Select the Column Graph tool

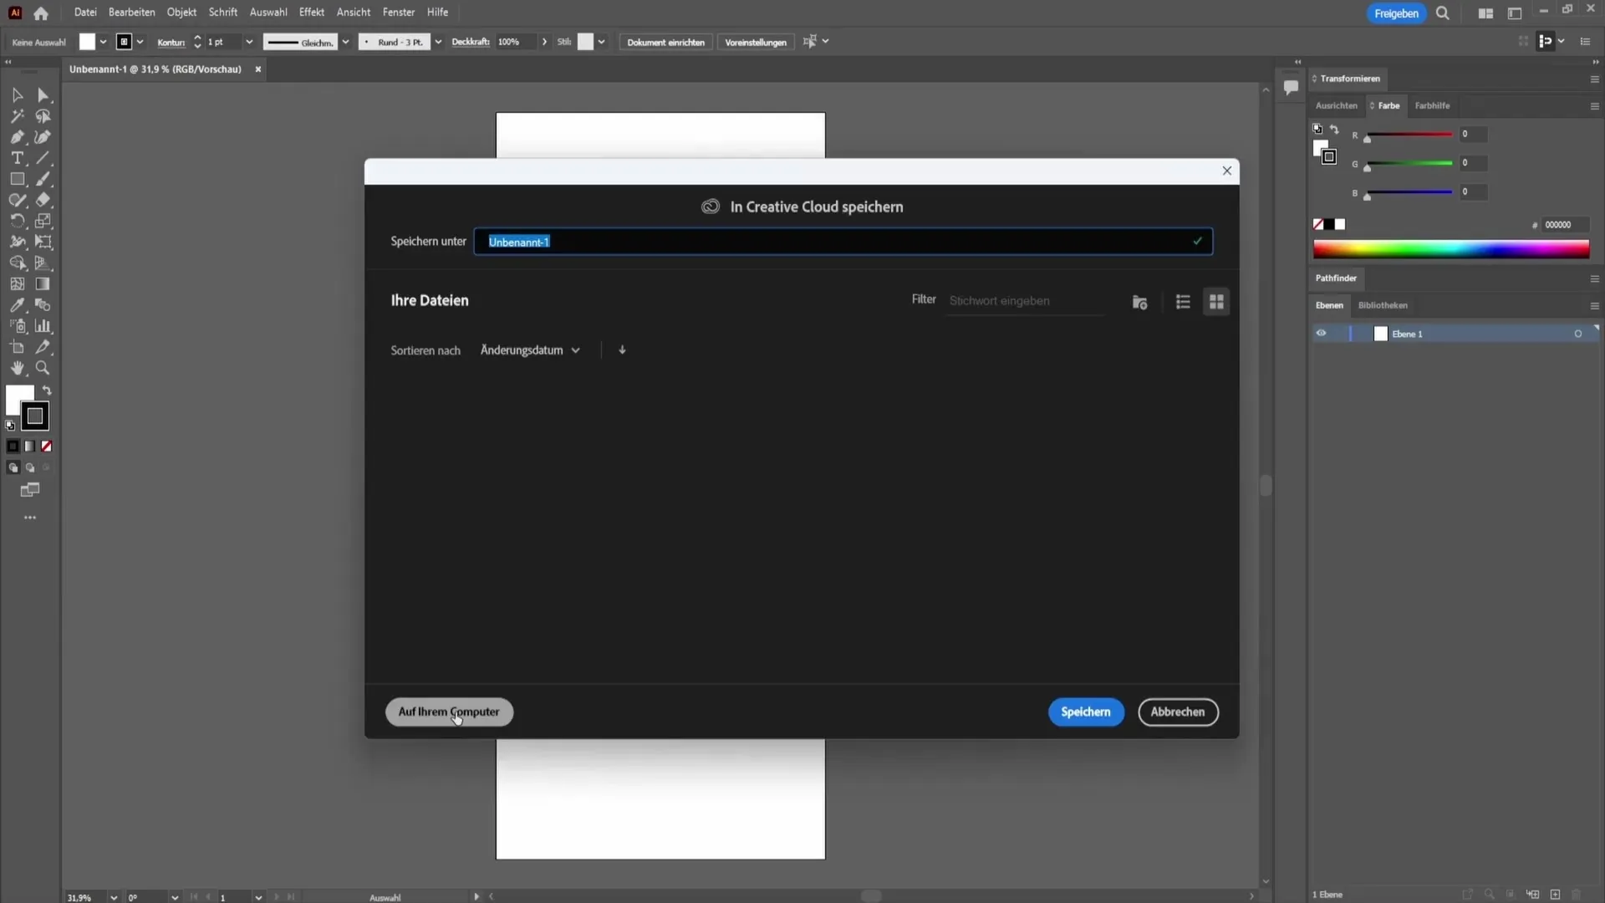click(x=43, y=326)
